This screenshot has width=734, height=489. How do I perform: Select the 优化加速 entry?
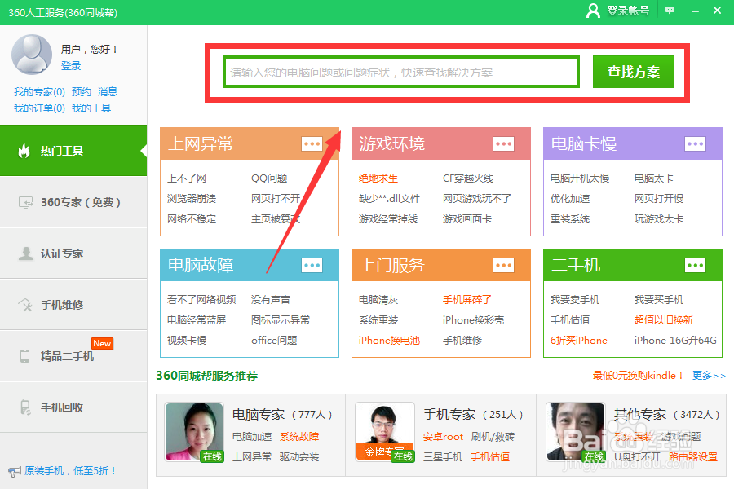pyautogui.click(x=570, y=198)
